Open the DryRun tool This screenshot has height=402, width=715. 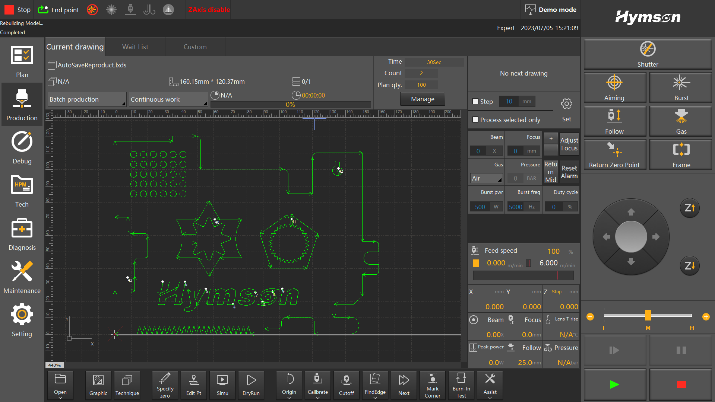pyautogui.click(x=251, y=385)
